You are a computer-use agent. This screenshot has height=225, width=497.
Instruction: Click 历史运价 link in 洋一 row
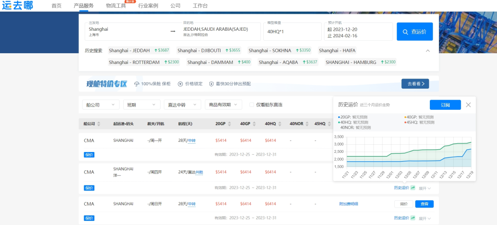coord(402,188)
